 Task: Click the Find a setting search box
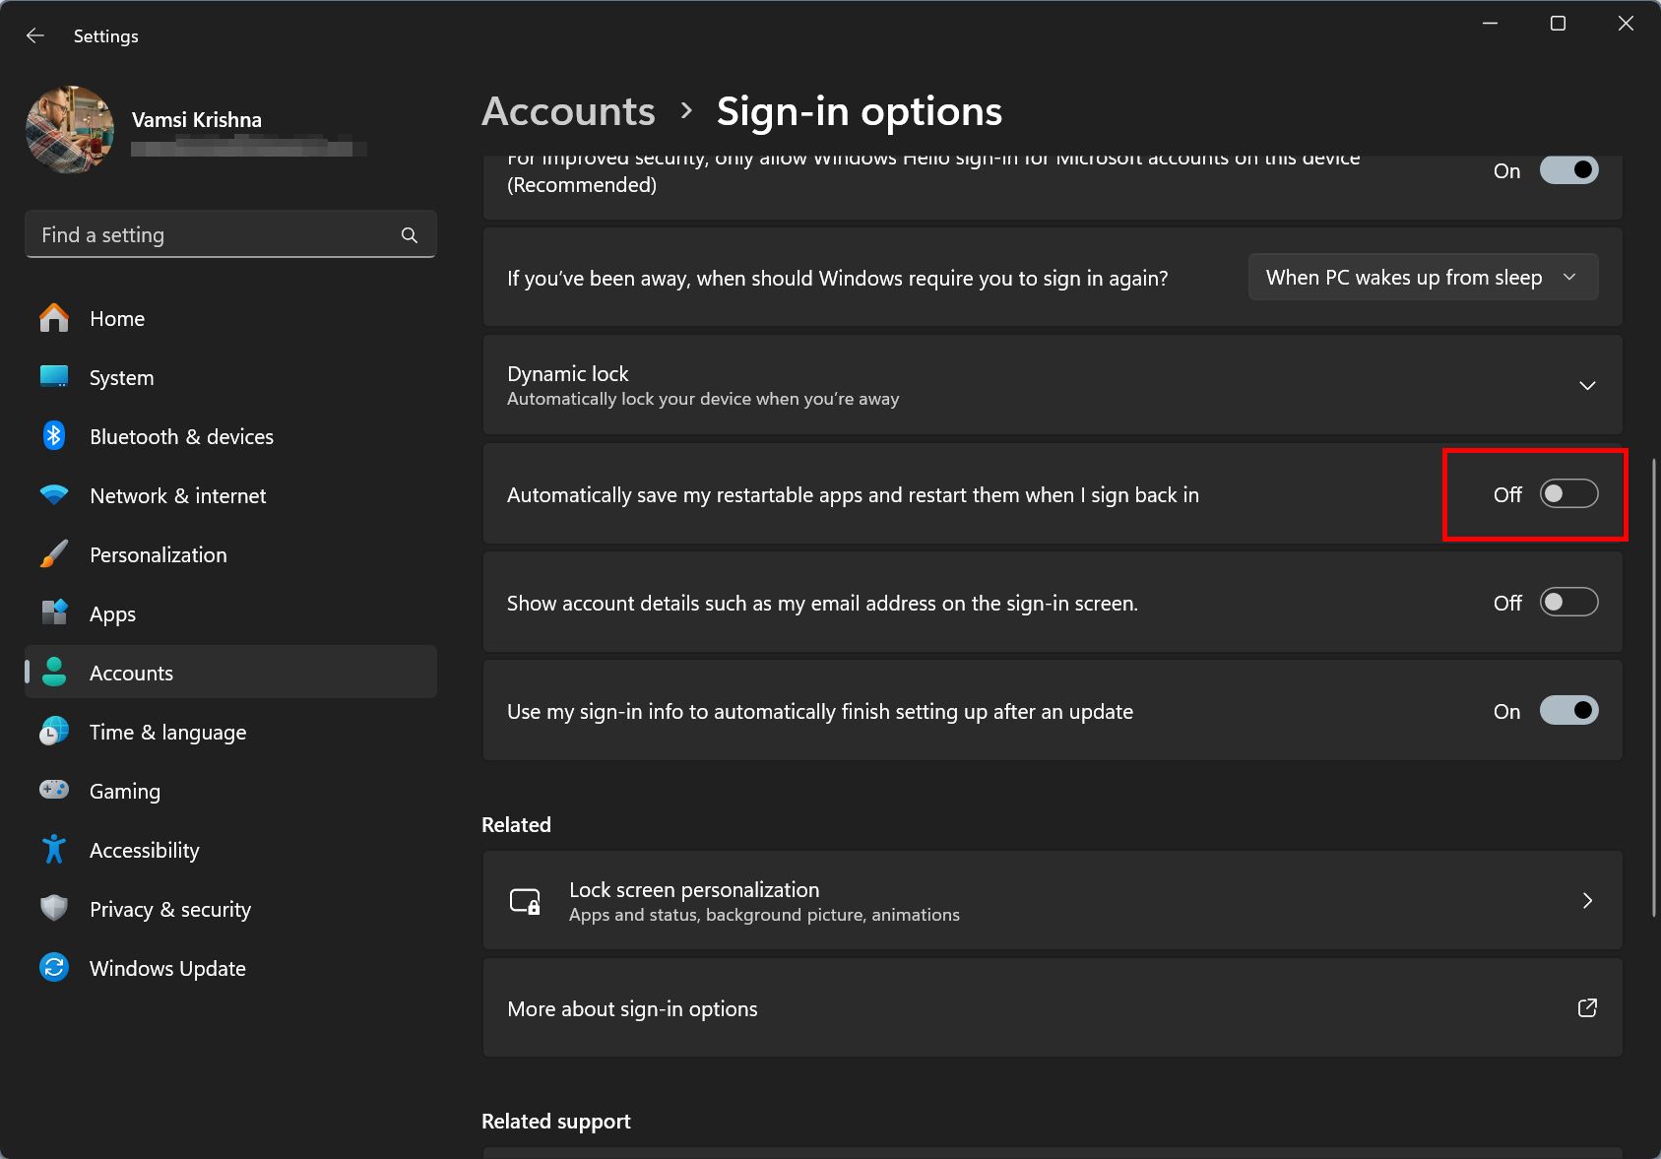pyautogui.click(x=230, y=235)
